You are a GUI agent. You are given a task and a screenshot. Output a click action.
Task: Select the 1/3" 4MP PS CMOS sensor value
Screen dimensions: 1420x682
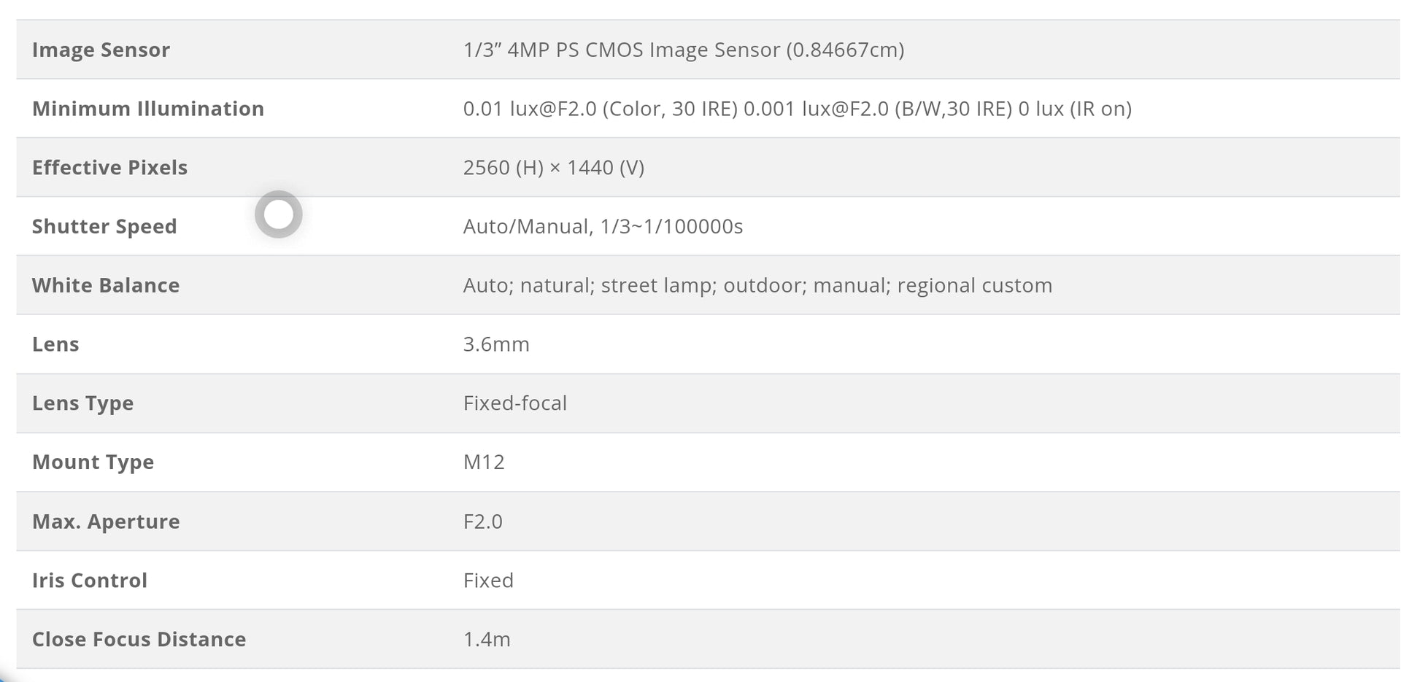(x=684, y=50)
